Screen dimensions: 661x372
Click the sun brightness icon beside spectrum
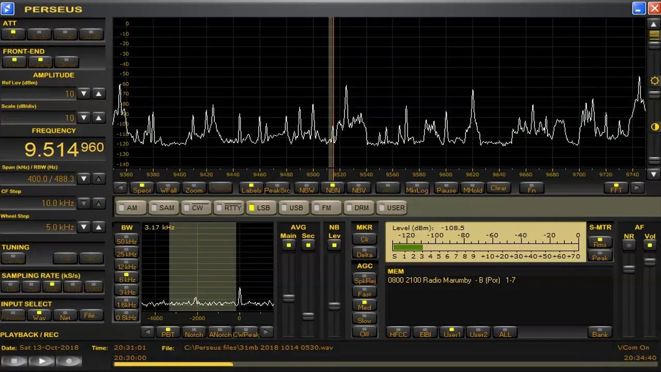654,81
